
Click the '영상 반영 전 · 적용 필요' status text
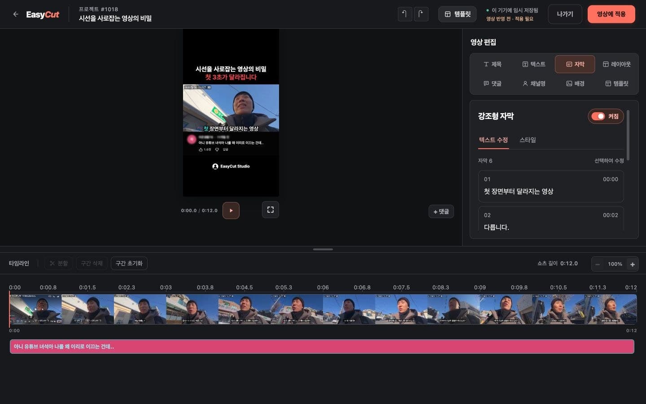(510, 19)
